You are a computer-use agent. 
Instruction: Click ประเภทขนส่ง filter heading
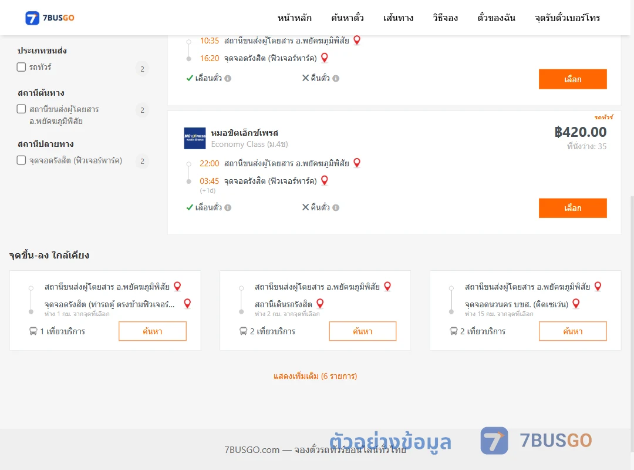pos(42,51)
